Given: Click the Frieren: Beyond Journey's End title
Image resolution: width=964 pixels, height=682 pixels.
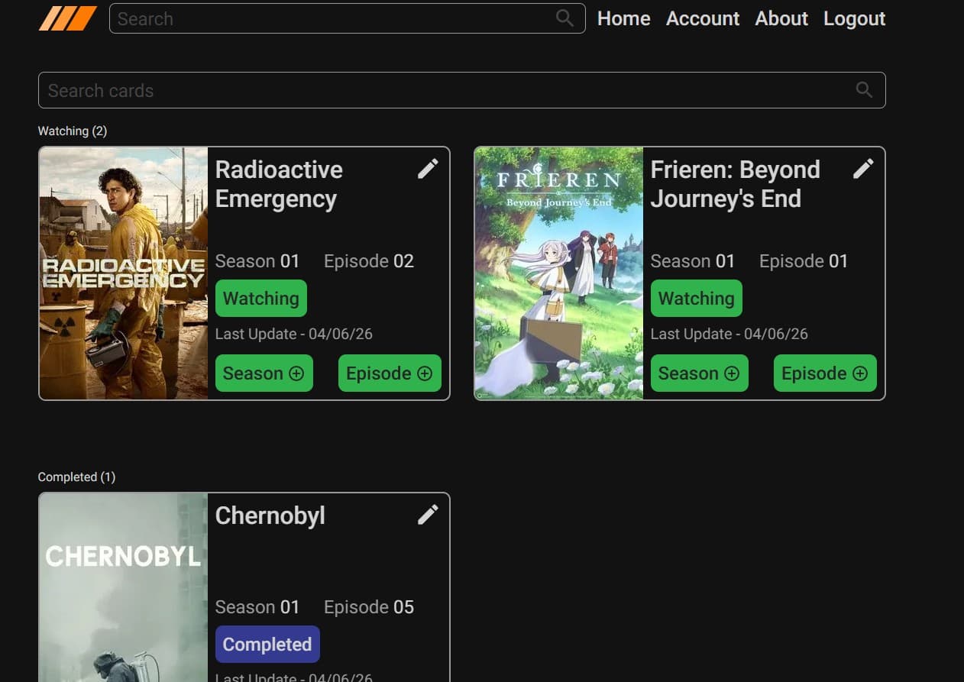Looking at the screenshot, I should (736, 184).
